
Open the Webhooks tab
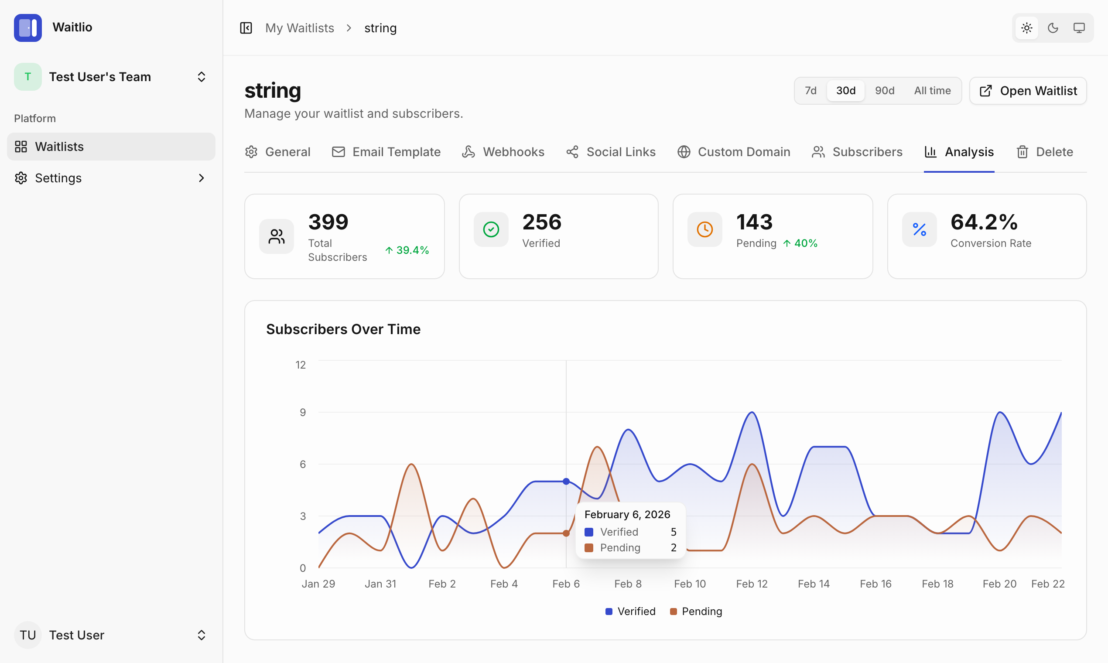(503, 152)
